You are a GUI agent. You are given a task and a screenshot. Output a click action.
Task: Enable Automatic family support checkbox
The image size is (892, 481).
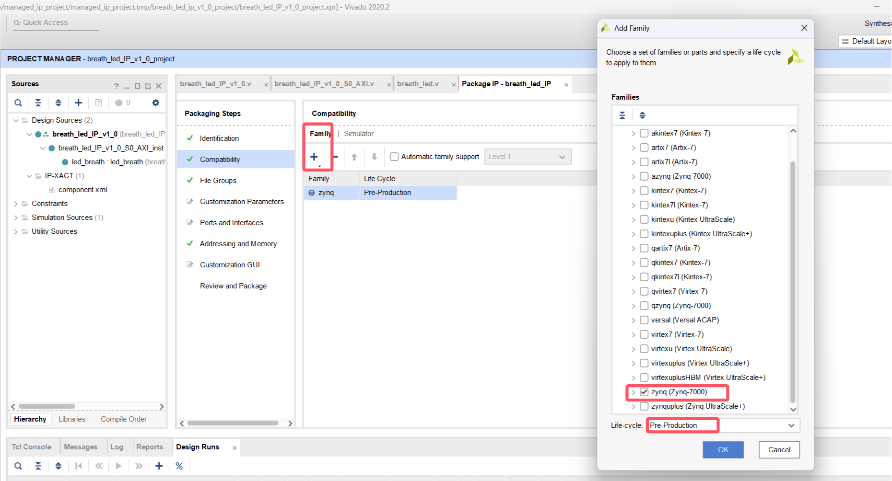(394, 157)
